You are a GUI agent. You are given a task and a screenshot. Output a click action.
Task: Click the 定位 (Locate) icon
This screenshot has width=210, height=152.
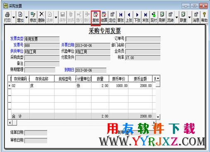click(112, 17)
